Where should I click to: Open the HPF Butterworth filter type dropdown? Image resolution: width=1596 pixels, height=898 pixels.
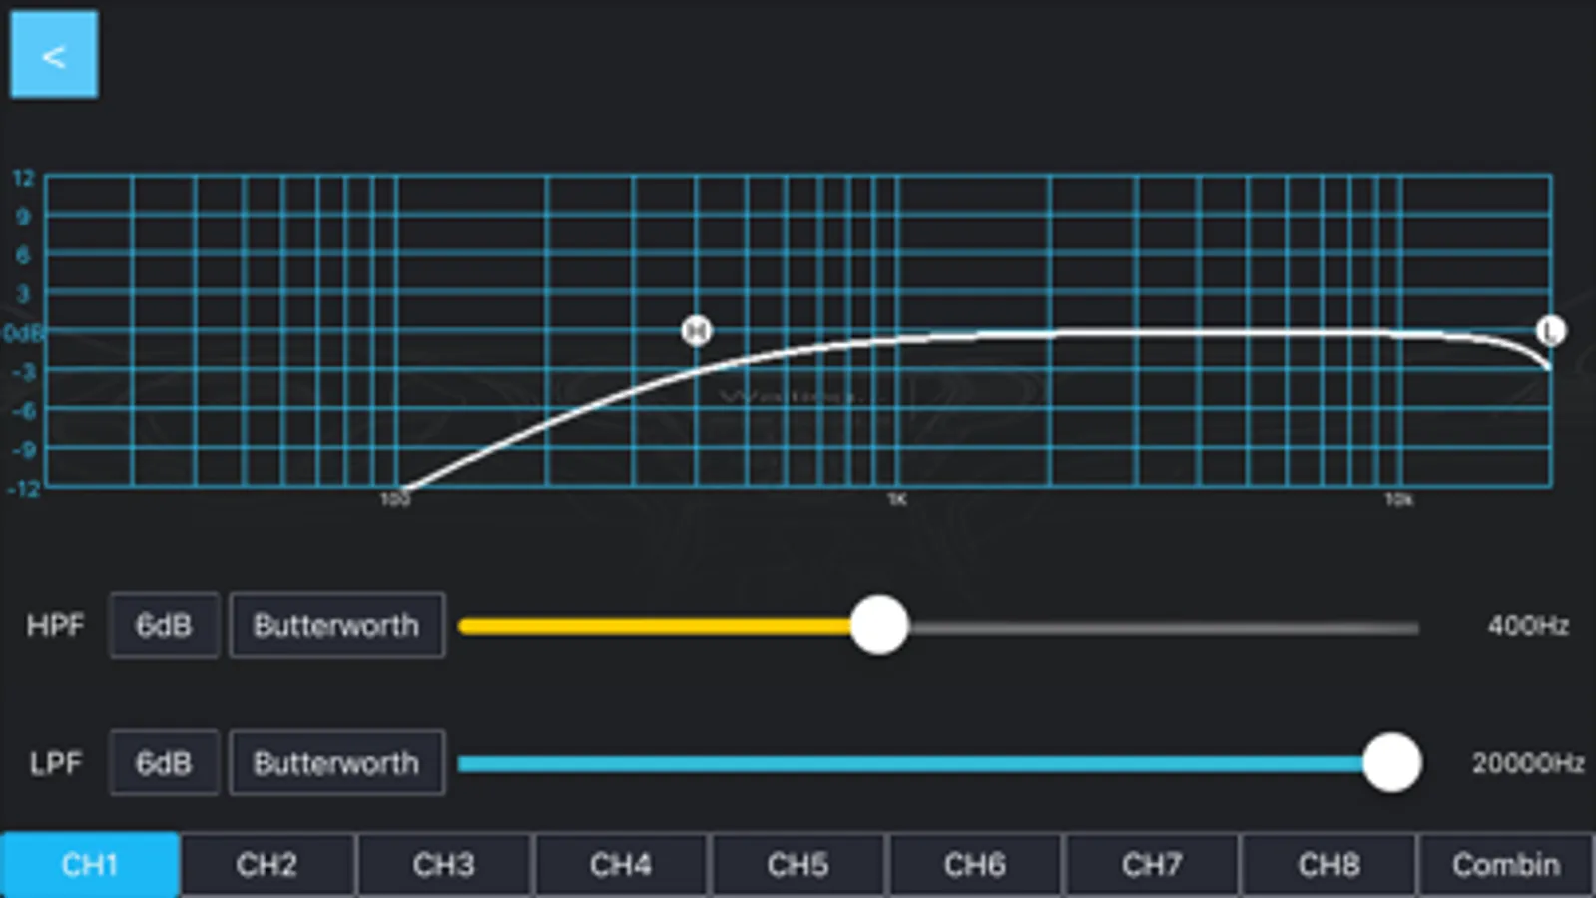(336, 626)
